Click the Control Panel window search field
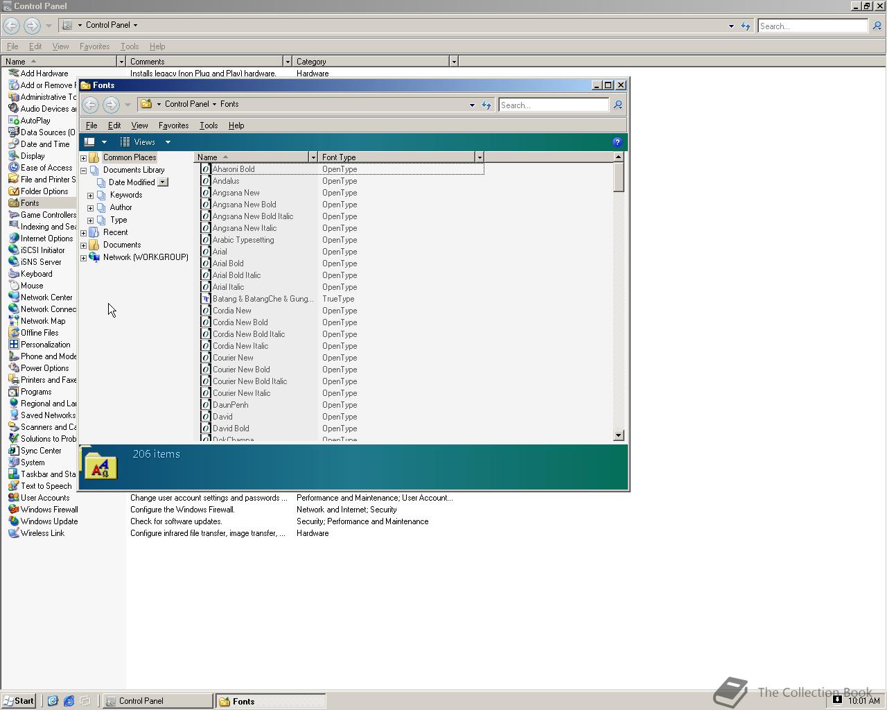The image size is (887, 710). pos(812,26)
